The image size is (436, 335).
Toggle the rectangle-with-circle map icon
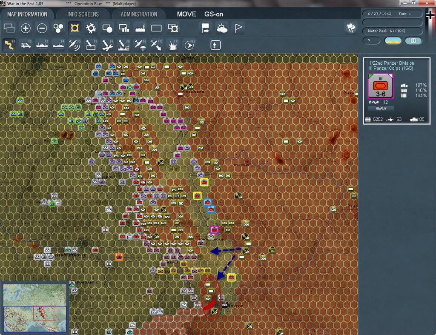pyautogui.click(x=107, y=28)
